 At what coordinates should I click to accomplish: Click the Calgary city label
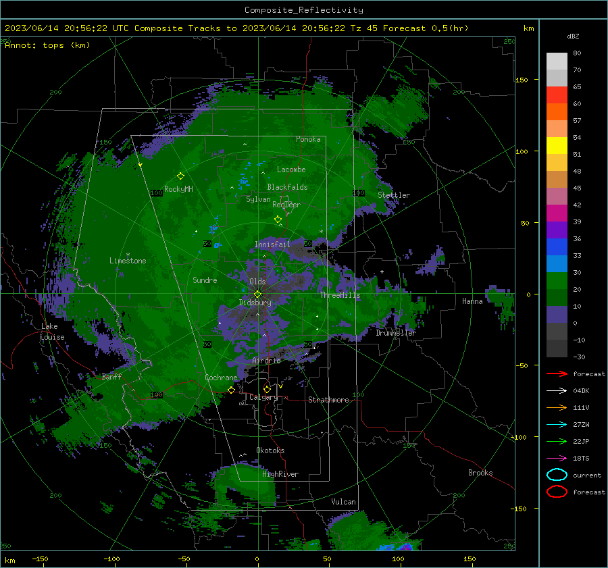point(263,397)
